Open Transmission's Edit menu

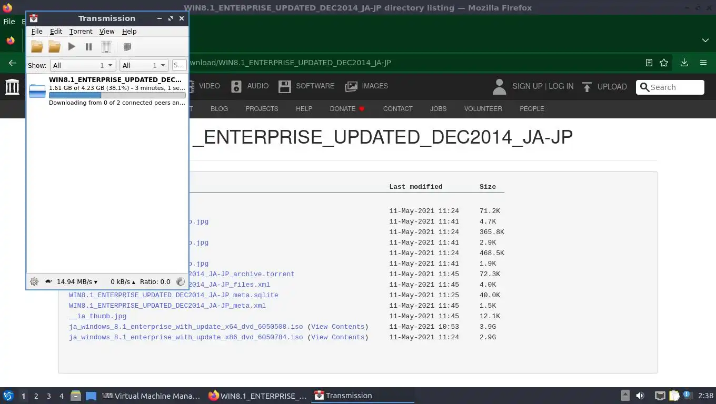56,32
